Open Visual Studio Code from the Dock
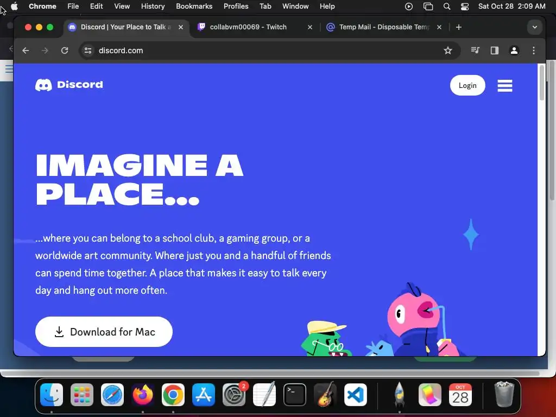This screenshot has width=556, height=417. click(356, 395)
